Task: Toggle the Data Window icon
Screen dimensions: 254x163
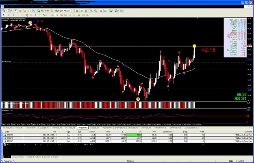Action: 20,11
